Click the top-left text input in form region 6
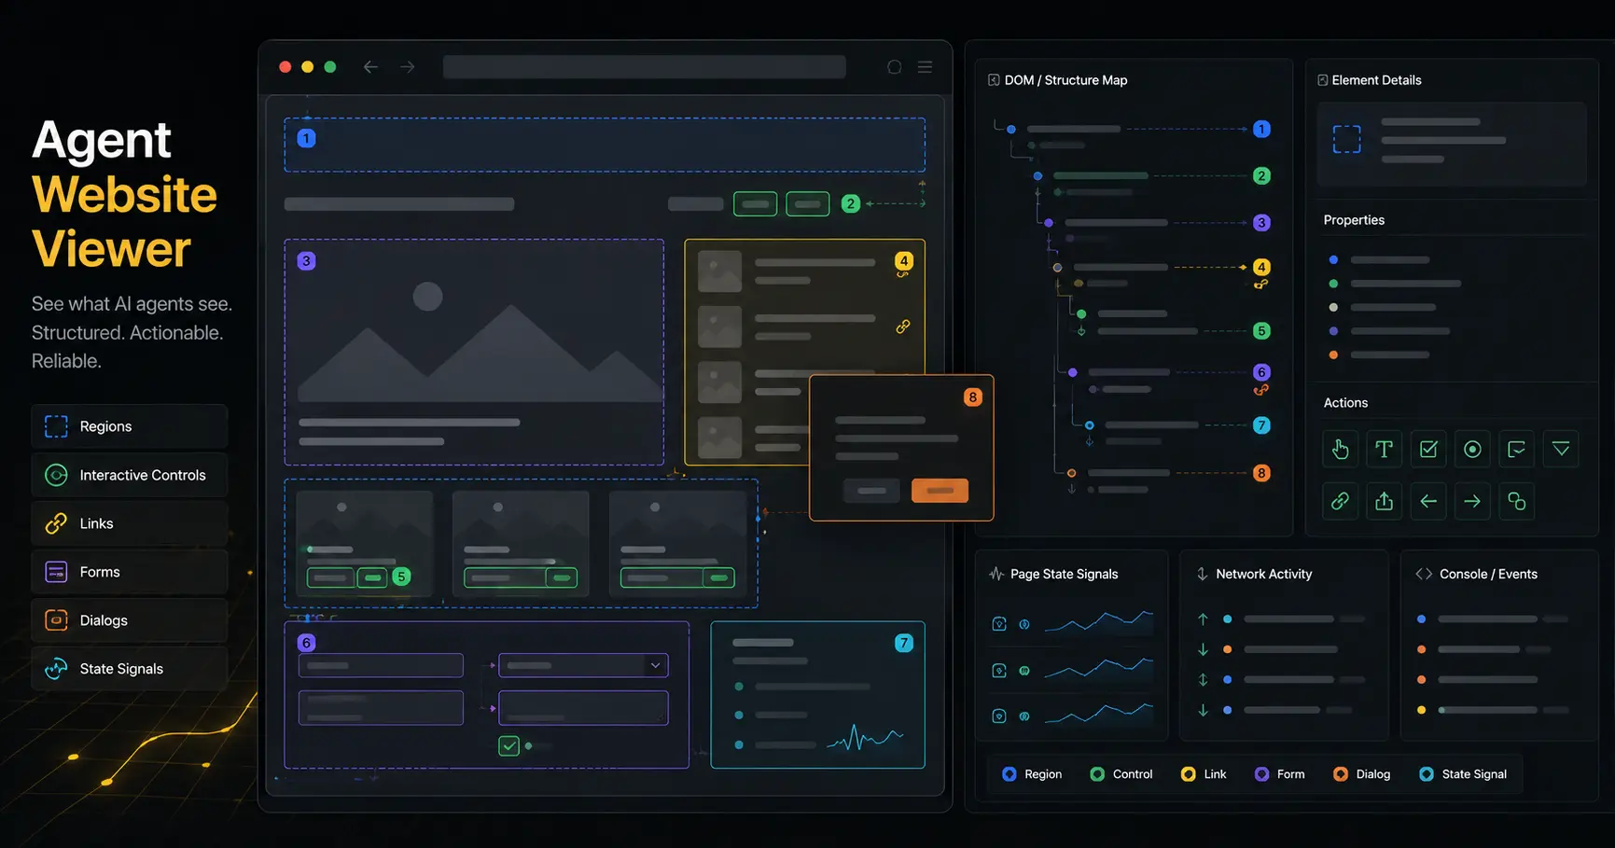 tap(381, 665)
